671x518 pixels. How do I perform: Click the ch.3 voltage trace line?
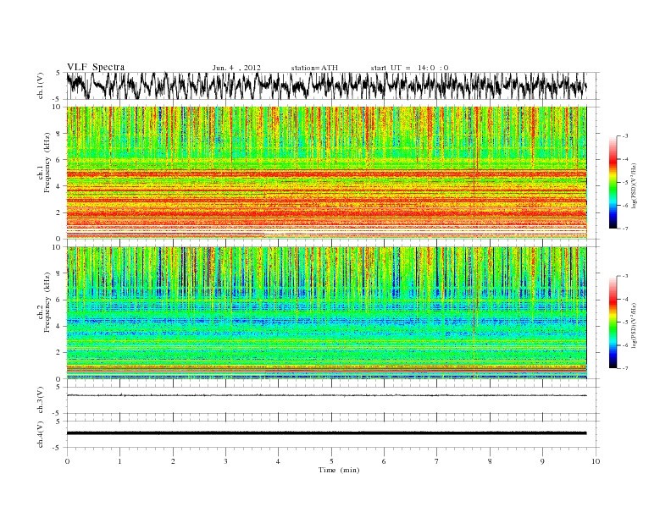pyautogui.click(x=326, y=395)
